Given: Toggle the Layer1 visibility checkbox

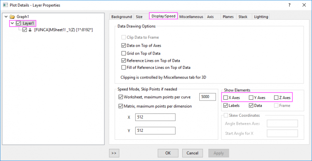Looking at the screenshot, I should pos(18,23).
